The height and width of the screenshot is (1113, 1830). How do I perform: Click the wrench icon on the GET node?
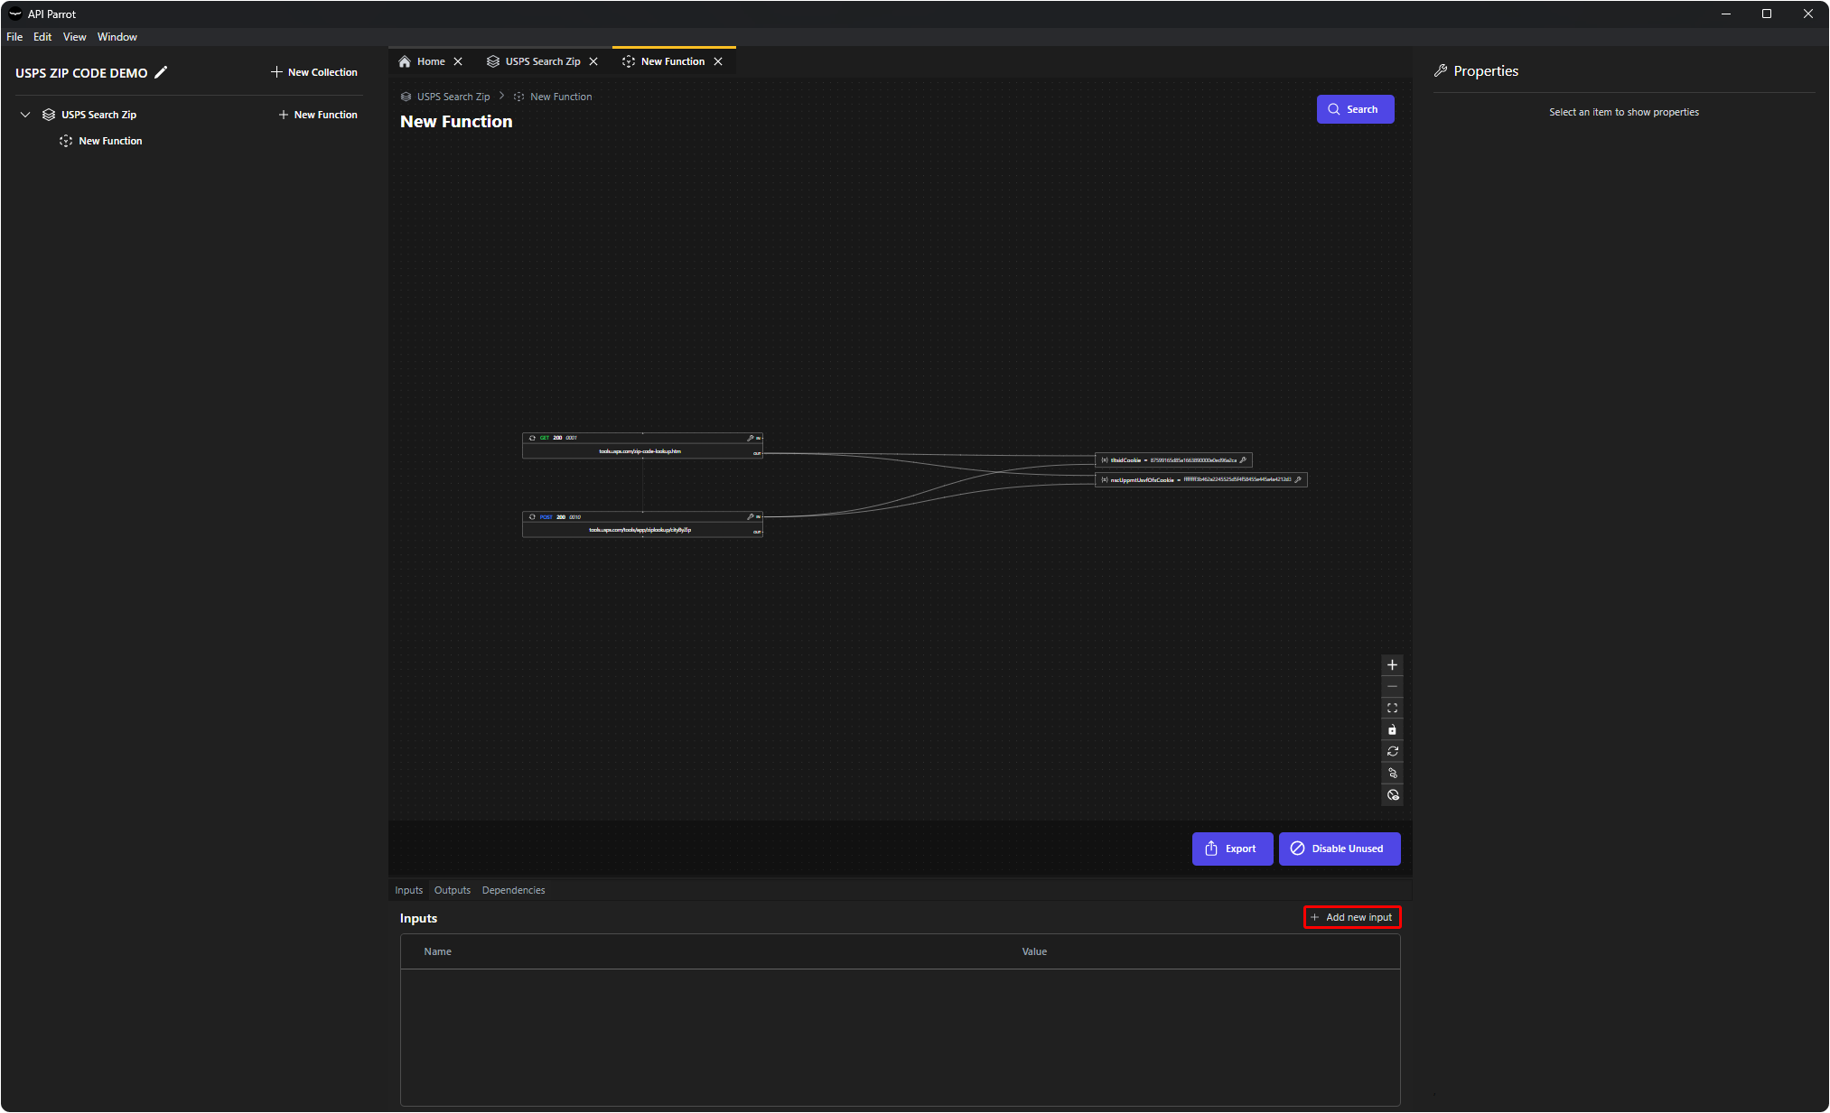[x=751, y=438]
